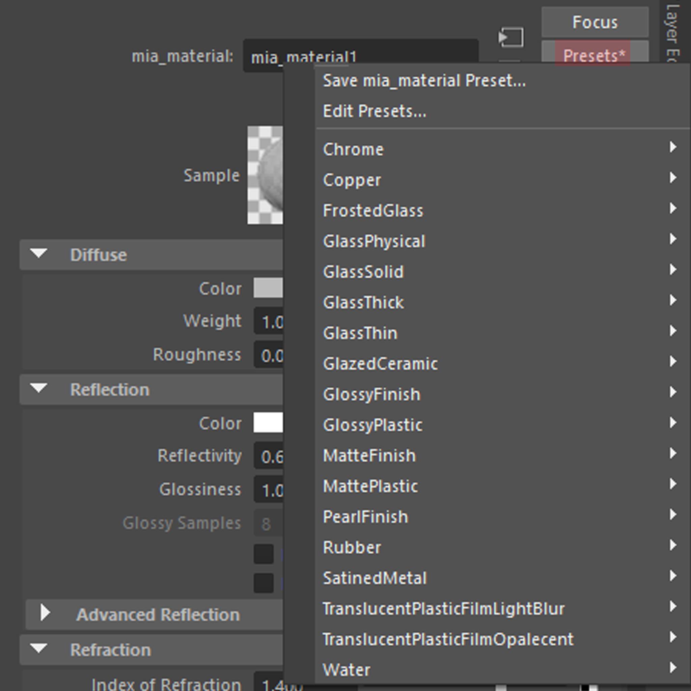The height and width of the screenshot is (691, 691).
Task: Click the white Reflection Color swatch
Action: (x=268, y=422)
